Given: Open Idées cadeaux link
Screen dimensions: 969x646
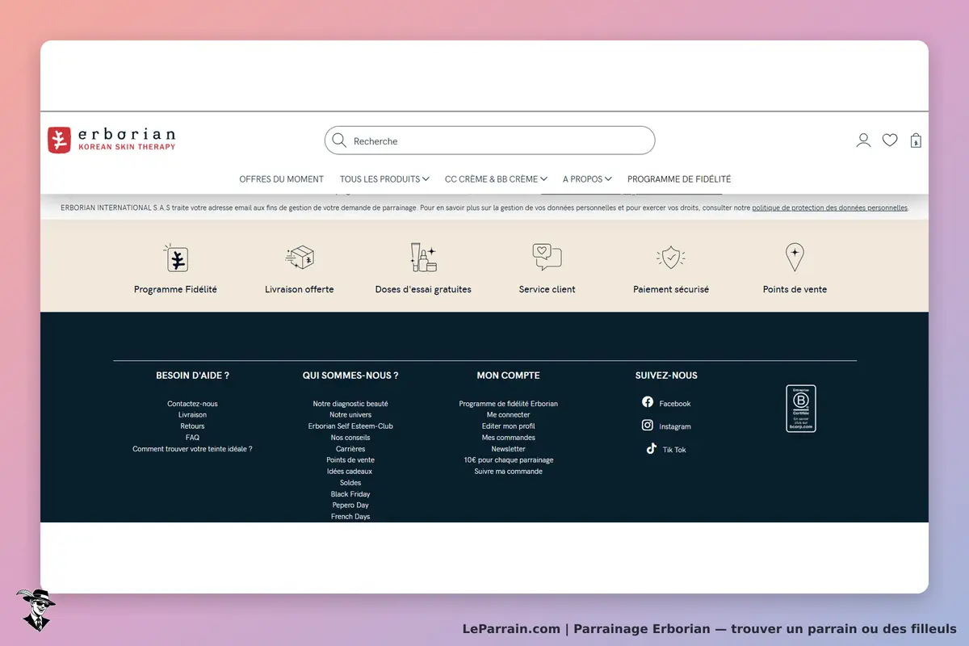Looking at the screenshot, I should [x=350, y=472].
